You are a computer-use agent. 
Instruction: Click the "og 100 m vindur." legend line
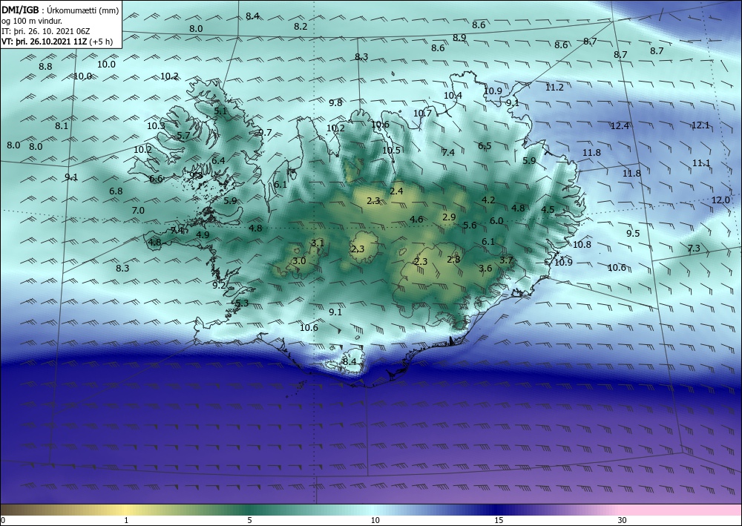coord(32,21)
